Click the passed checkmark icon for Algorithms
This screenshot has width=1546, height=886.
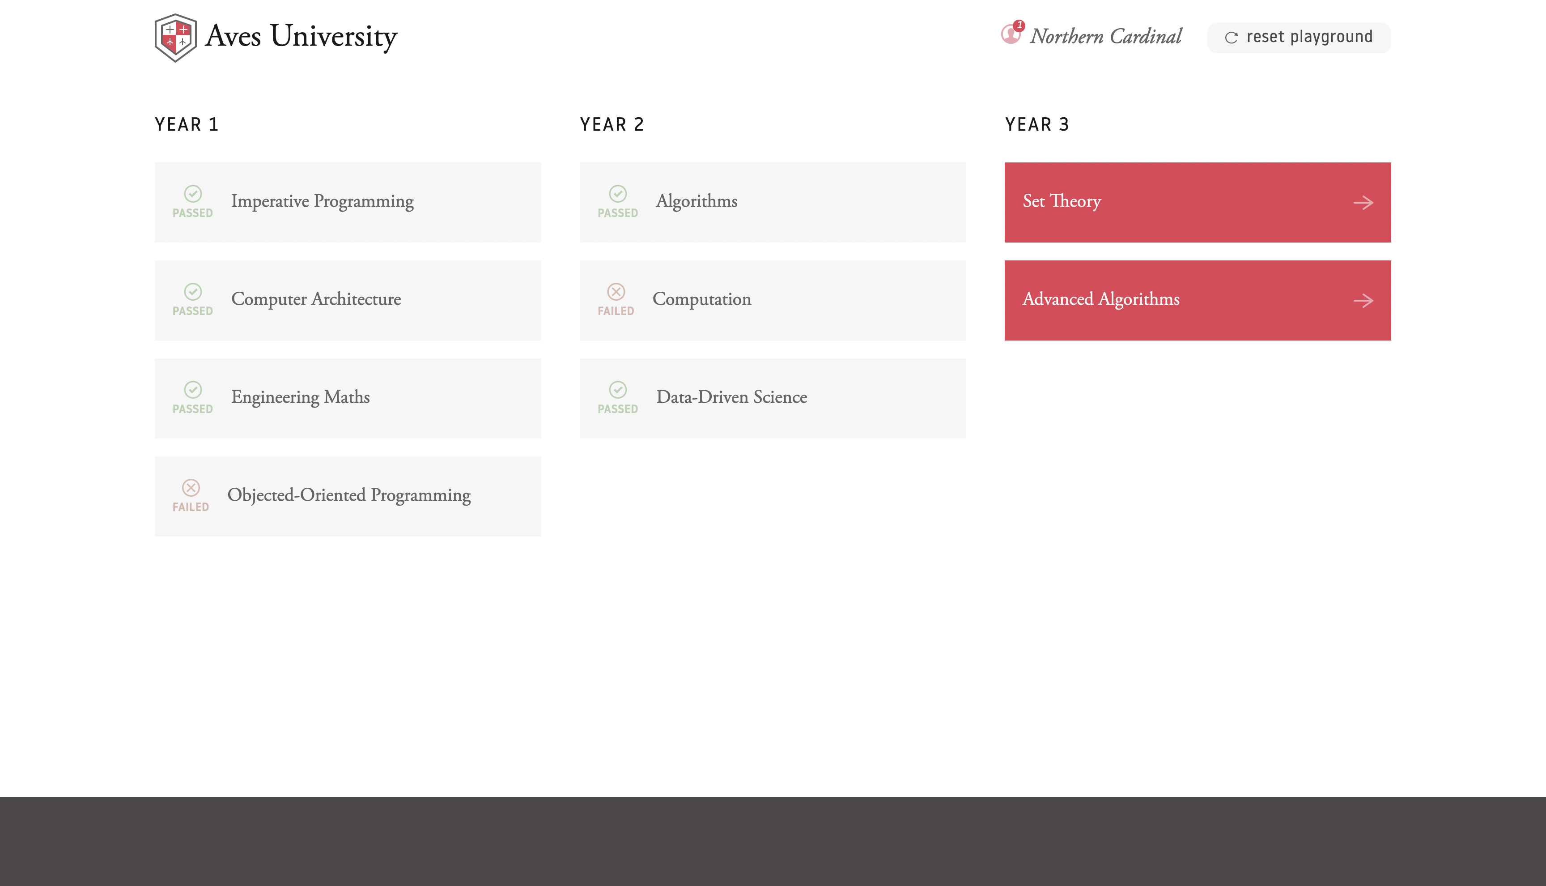click(618, 193)
